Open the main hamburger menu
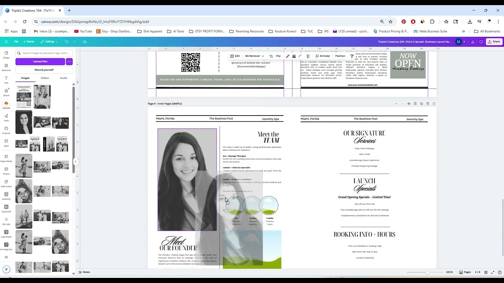 [x=6, y=42]
